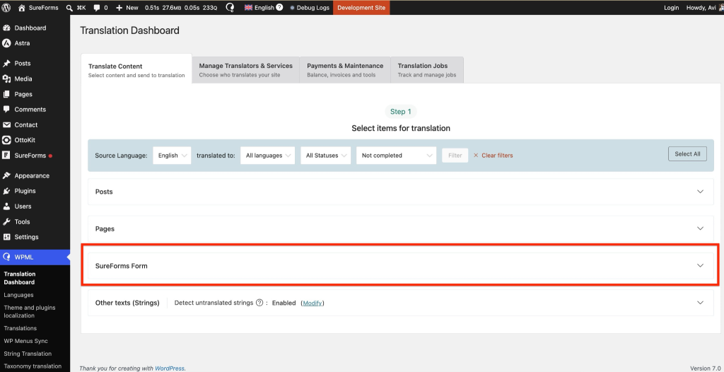Click the Settings sliders icon in sidebar
Image resolution: width=724 pixels, height=372 pixels.
pos(6,237)
